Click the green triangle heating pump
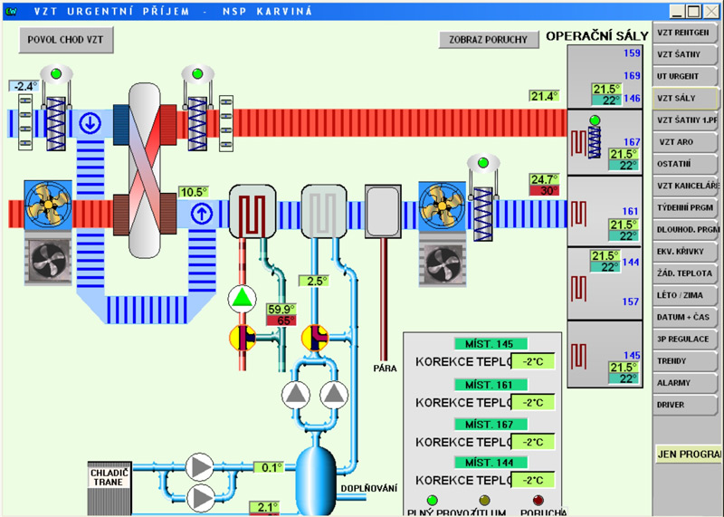The height and width of the screenshot is (517, 724). 243,299
